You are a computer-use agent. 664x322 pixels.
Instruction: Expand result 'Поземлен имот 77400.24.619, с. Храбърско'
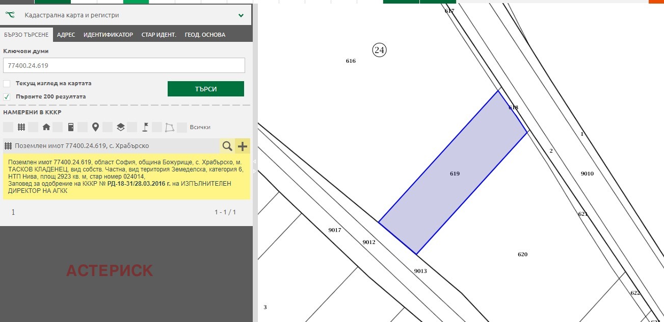point(82,146)
